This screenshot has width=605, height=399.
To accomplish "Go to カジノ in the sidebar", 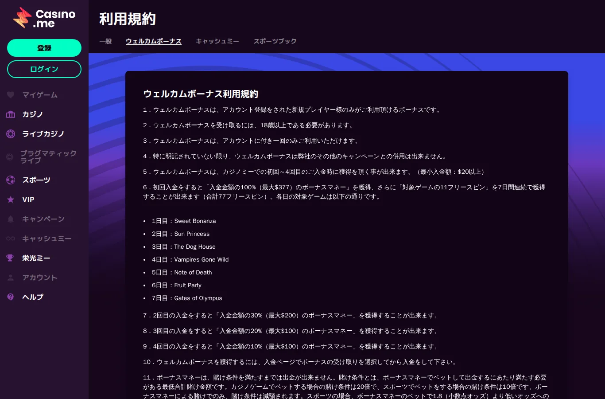I will pos(33,114).
